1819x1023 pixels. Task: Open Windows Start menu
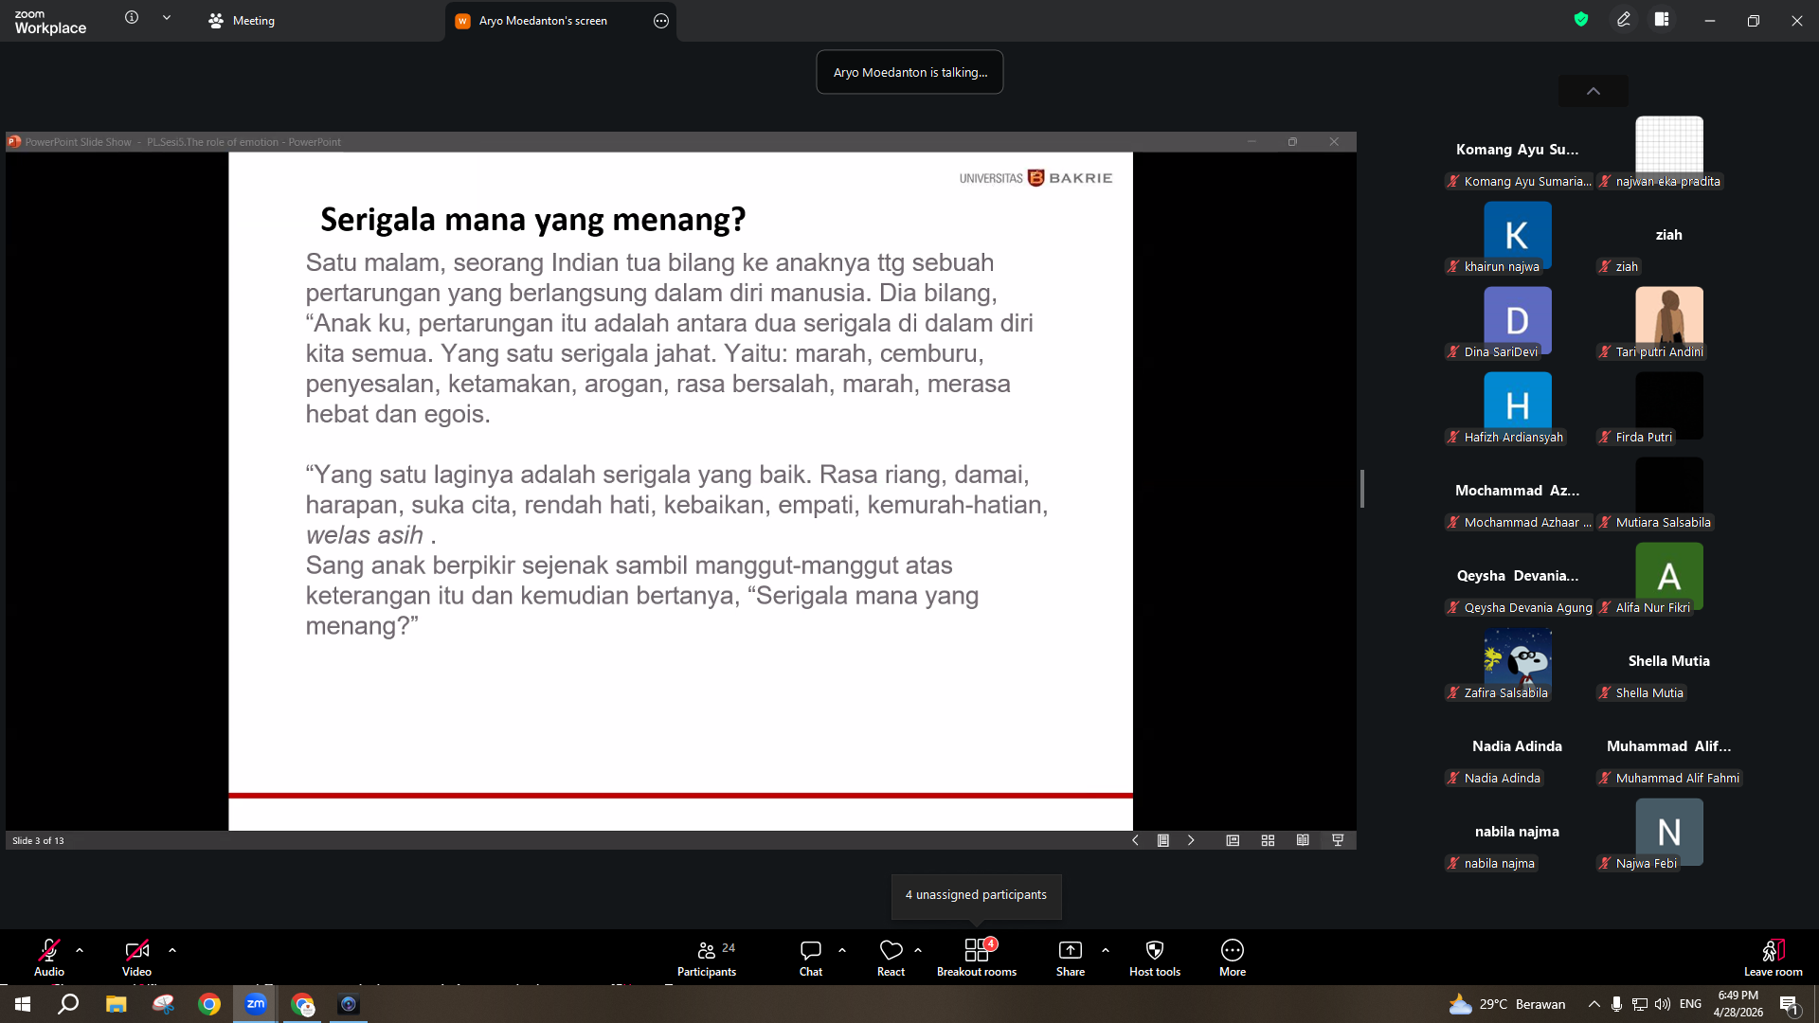coord(23,1004)
